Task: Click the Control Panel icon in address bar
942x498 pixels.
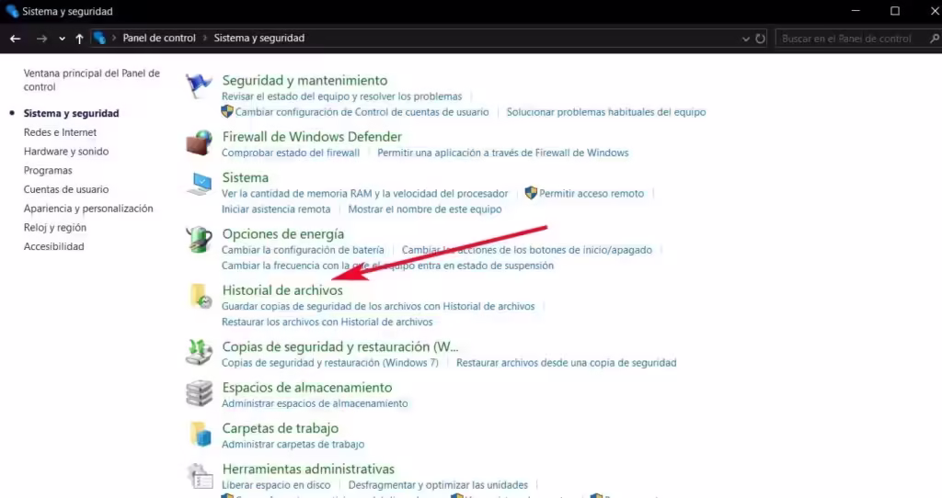Action: click(99, 38)
